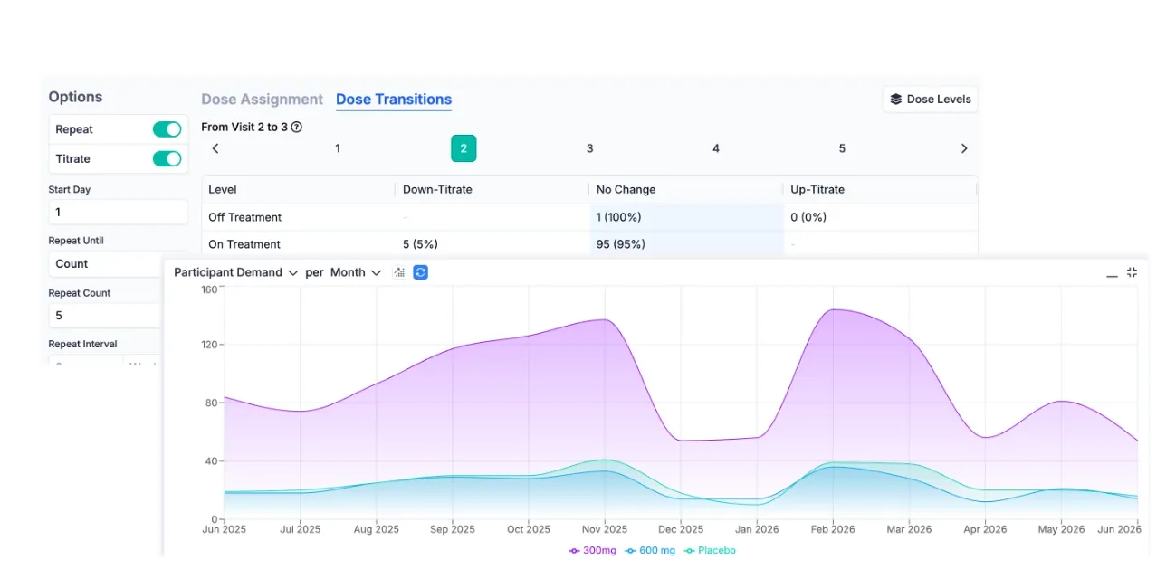Image resolution: width=1166 pixels, height=579 pixels.
Task: Switch to the Dose Assignment tab
Action: tap(262, 100)
